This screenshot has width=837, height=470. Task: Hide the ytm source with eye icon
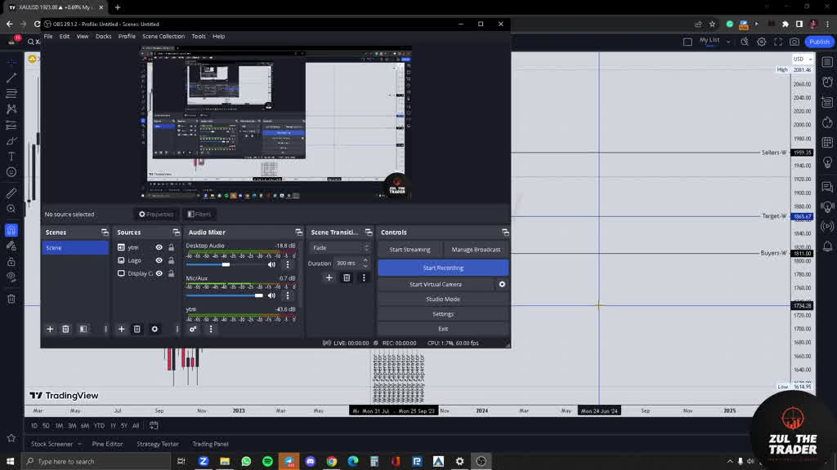click(159, 247)
